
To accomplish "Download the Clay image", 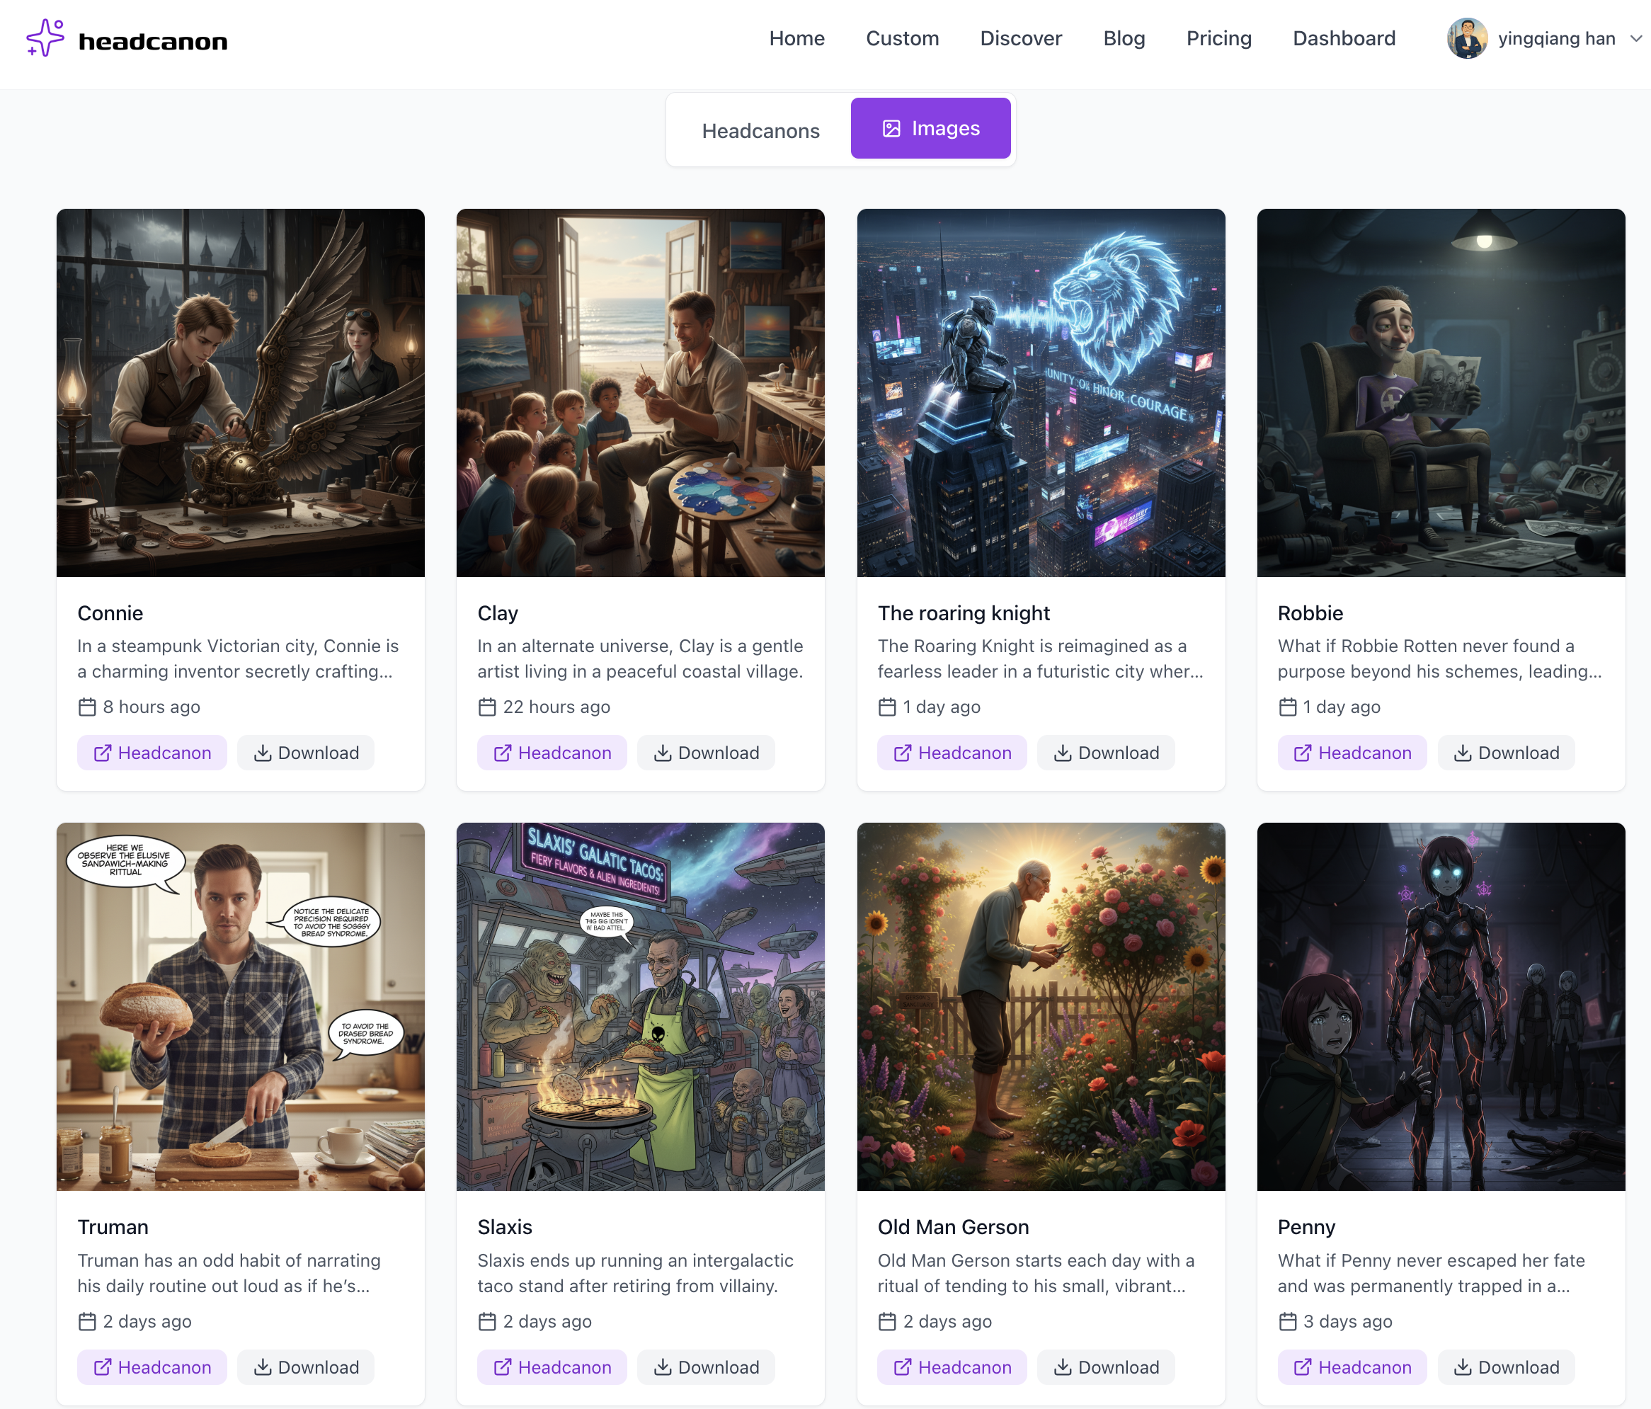I will 706,753.
